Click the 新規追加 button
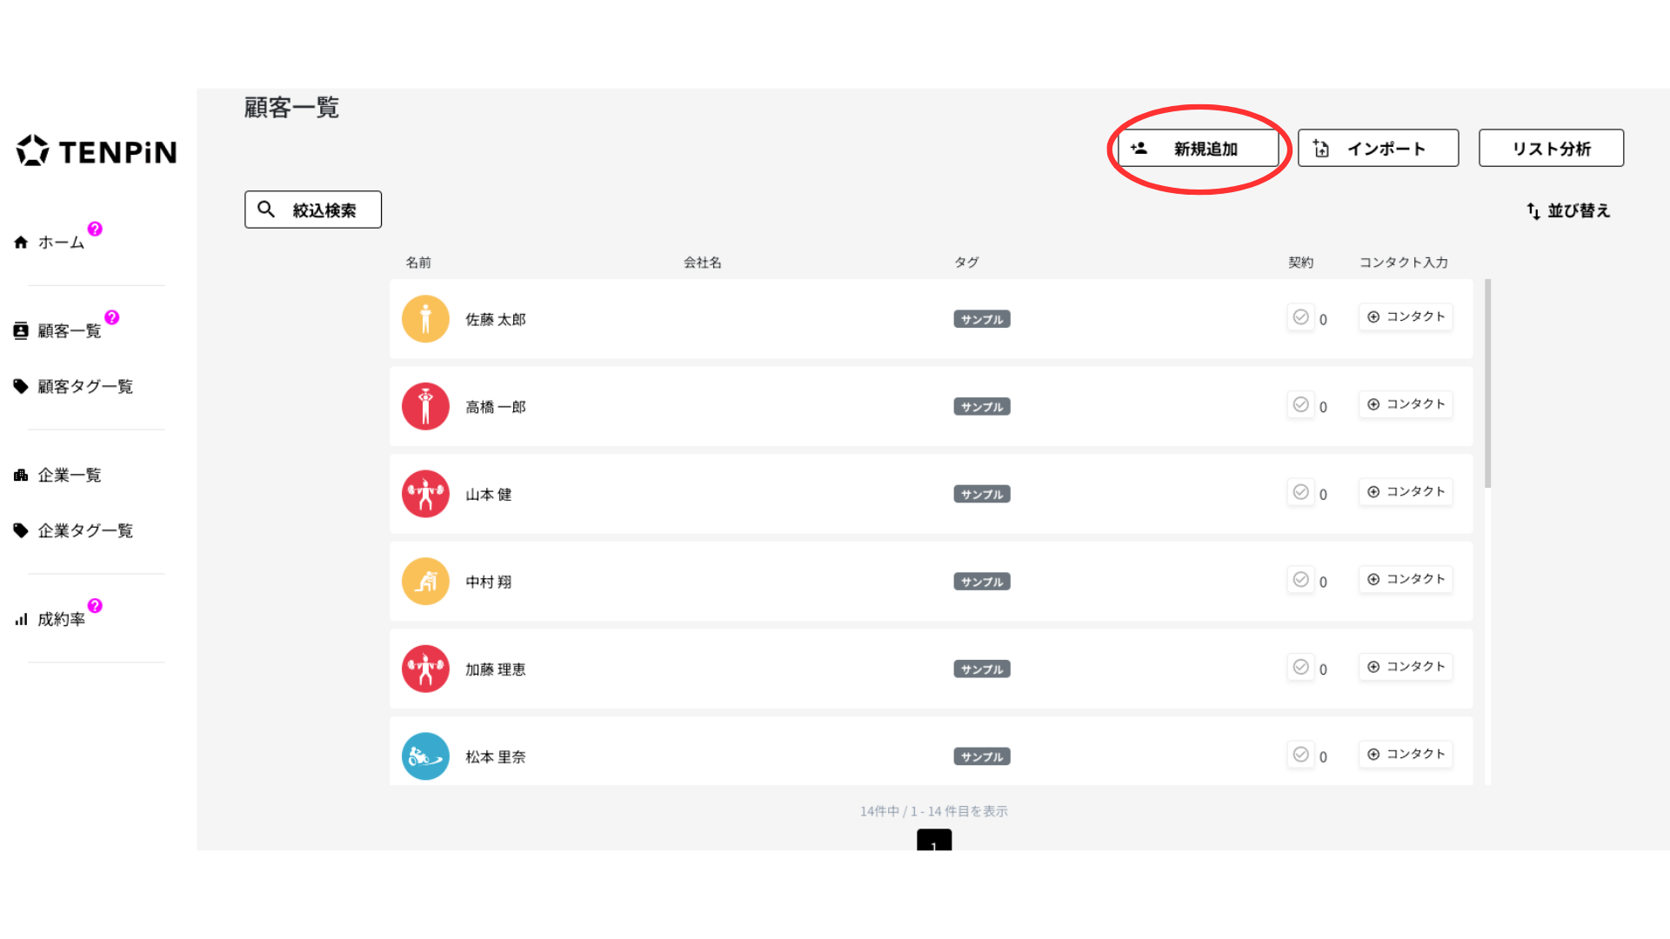This screenshot has width=1670, height=939. [1198, 149]
